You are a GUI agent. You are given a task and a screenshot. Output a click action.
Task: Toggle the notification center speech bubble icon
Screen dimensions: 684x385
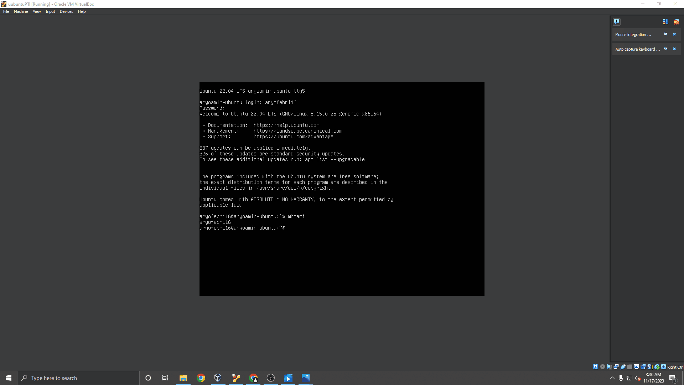617,22
